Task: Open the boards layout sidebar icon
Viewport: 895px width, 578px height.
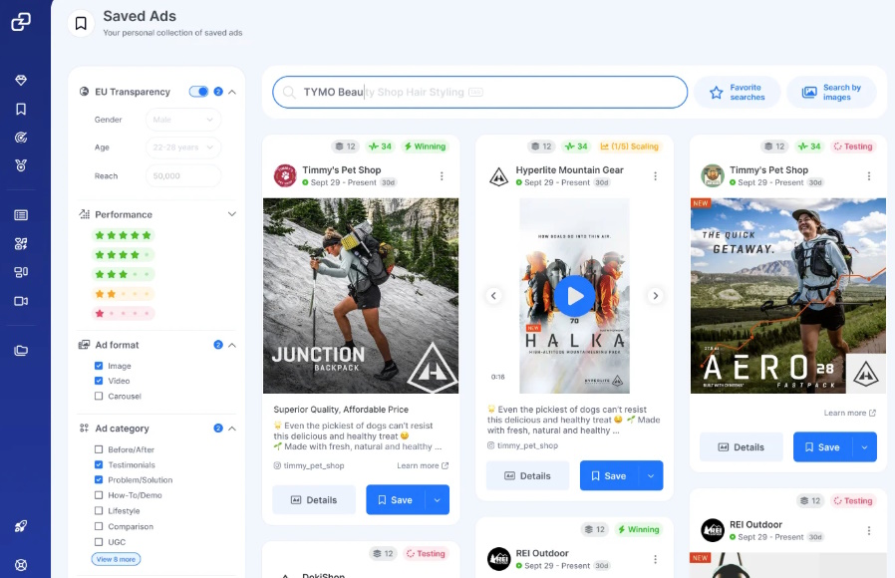Action: coord(21,272)
